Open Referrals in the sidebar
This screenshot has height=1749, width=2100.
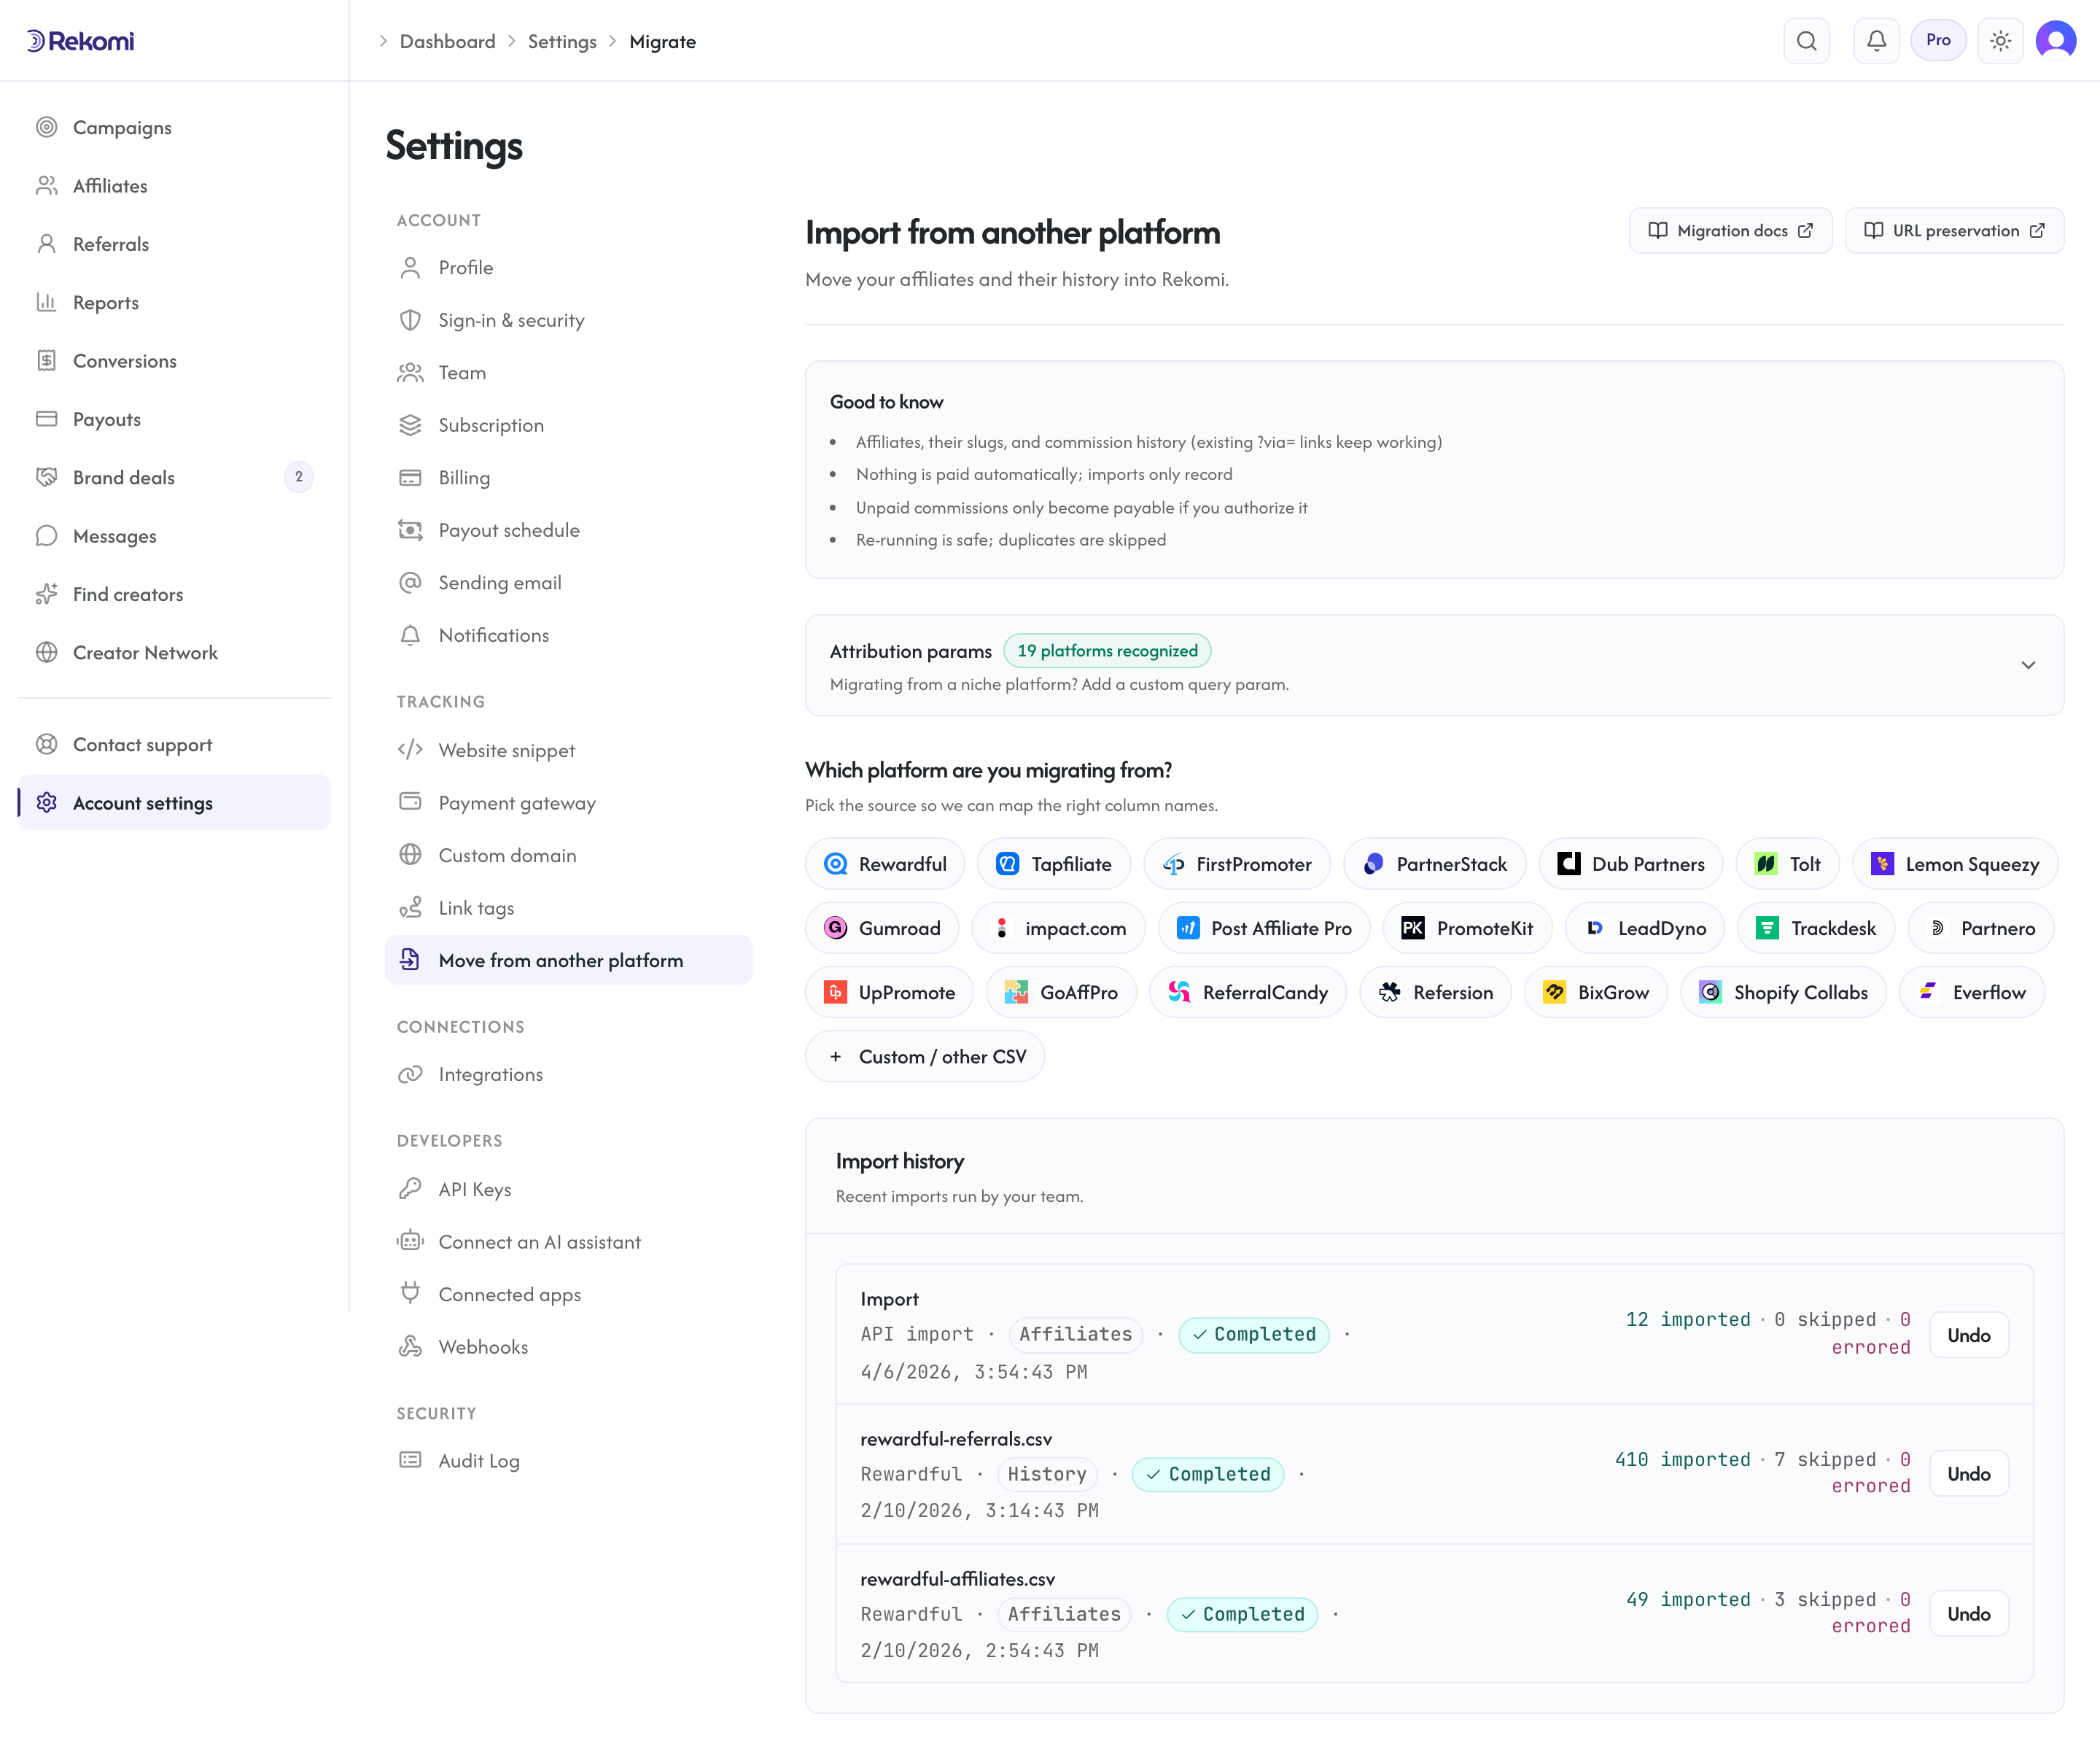click(x=174, y=244)
